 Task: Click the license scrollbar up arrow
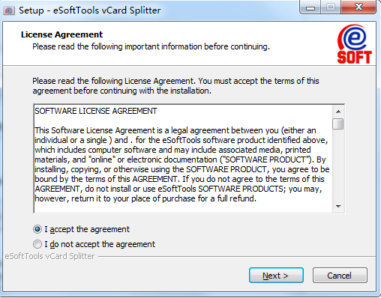click(x=338, y=112)
